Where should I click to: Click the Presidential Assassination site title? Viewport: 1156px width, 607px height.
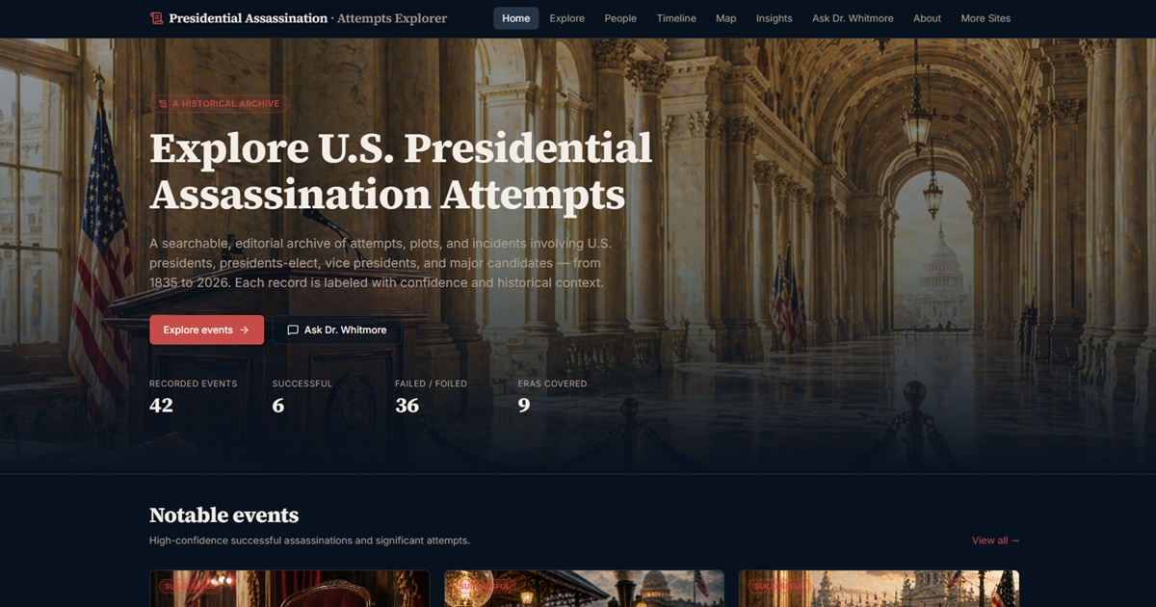[307, 18]
